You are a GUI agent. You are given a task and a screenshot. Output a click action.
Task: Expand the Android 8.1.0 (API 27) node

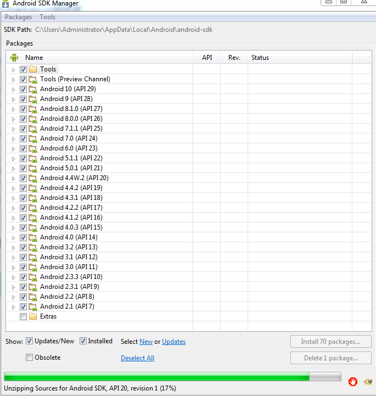coord(13,109)
